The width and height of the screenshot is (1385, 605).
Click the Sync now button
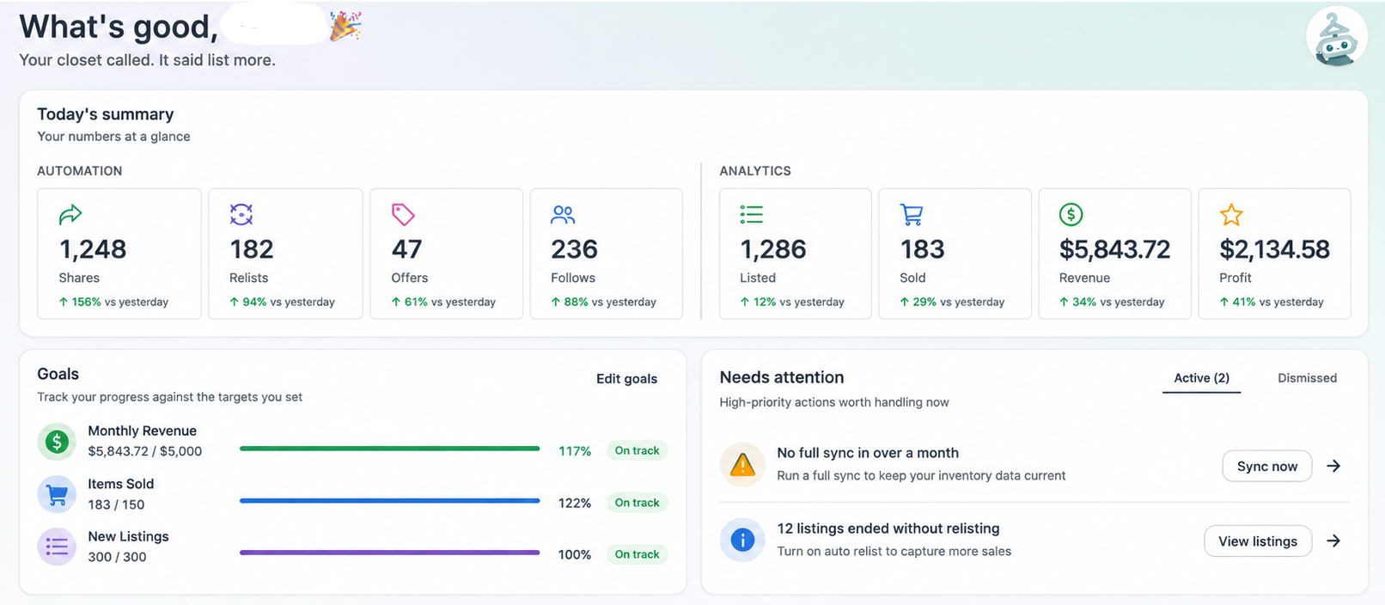(x=1267, y=466)
